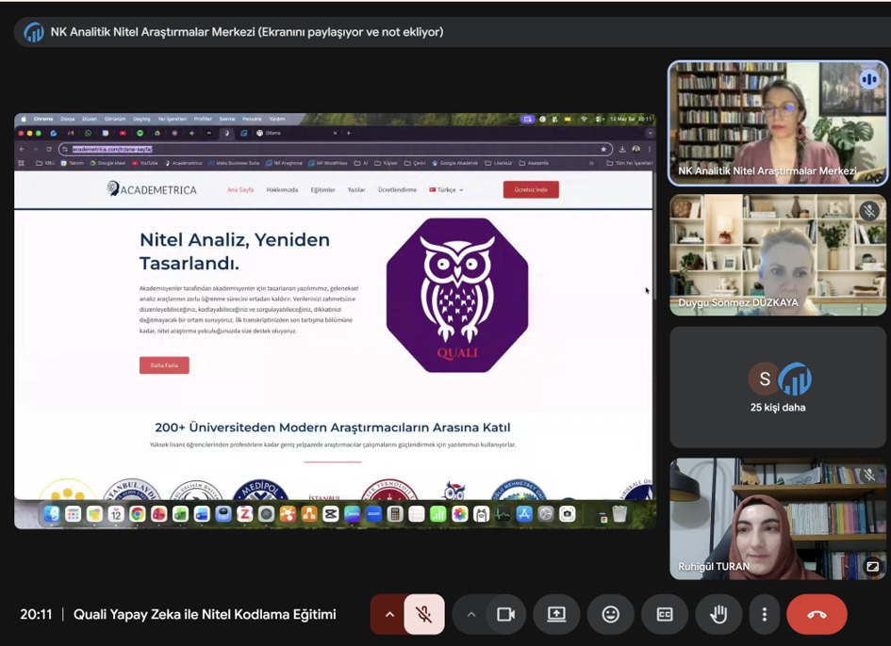Click picture-in-picture icon on Ruhigül TURAN tile
Viewport: 891px width, 646px height.
pyautogui.click(x=872, y=566)
